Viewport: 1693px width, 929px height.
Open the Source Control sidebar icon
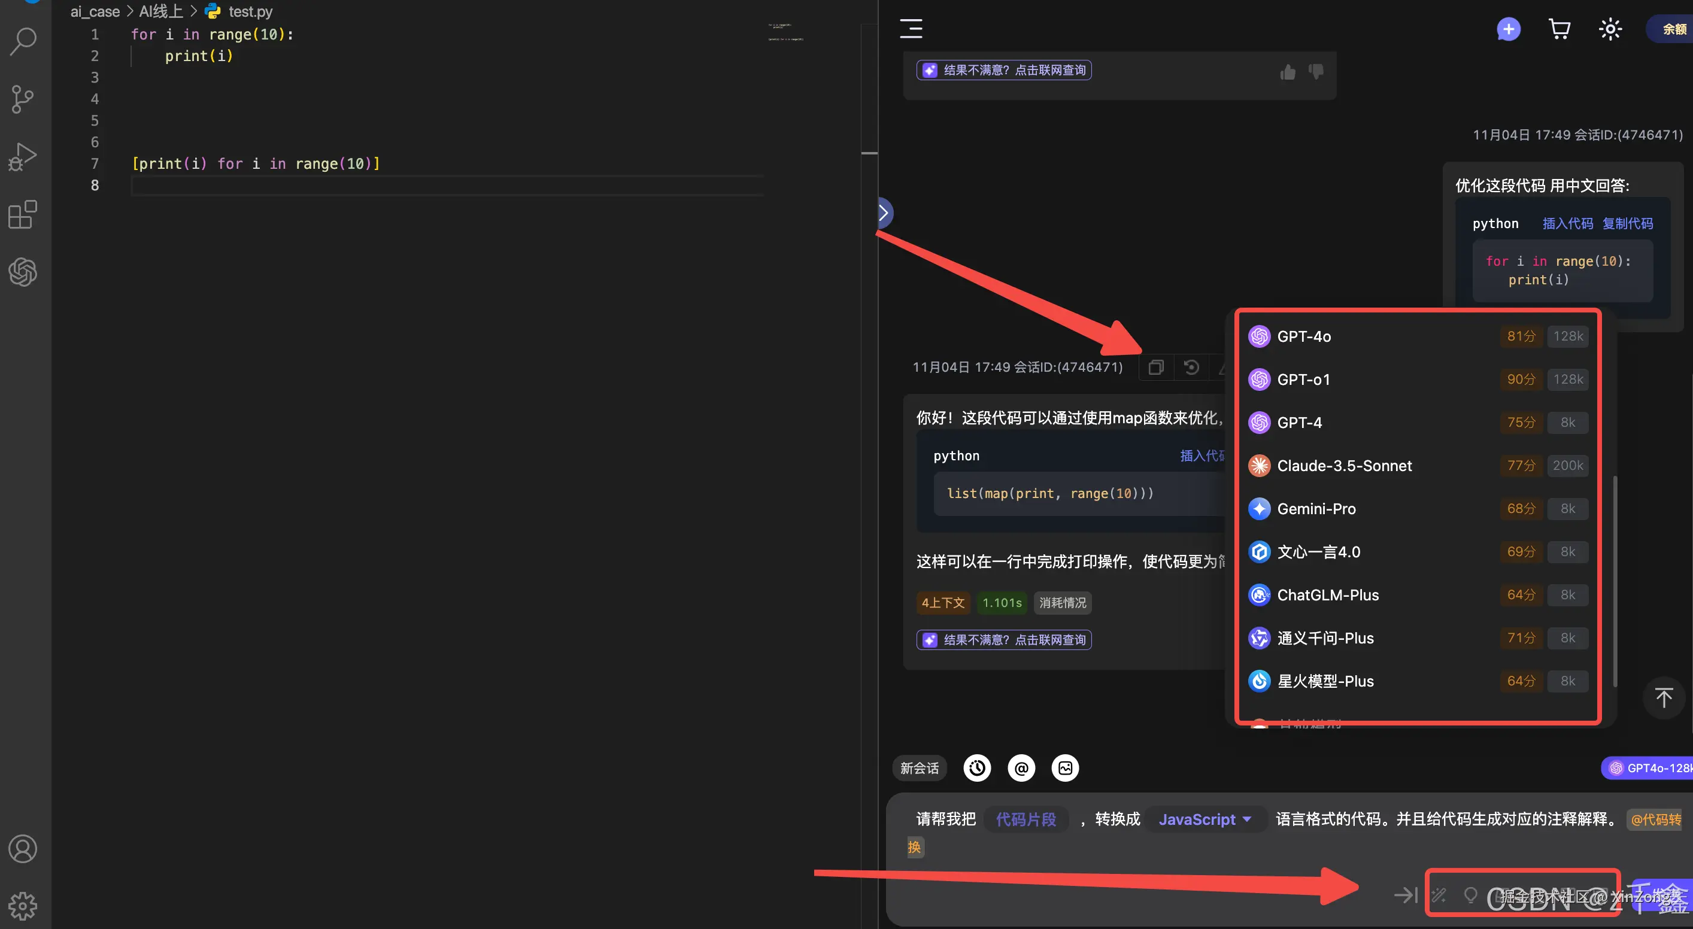23,99
